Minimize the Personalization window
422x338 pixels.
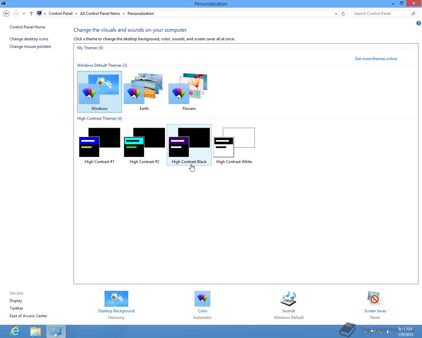393,3
